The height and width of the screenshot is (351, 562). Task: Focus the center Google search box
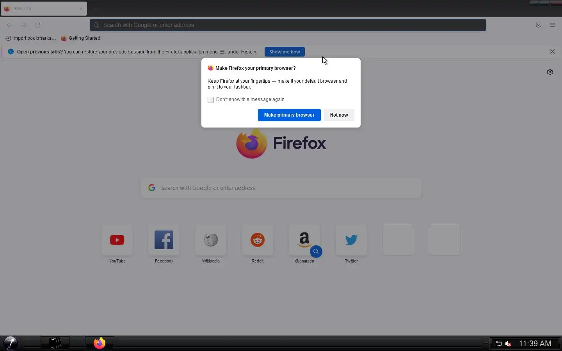(x=281, y=188)
